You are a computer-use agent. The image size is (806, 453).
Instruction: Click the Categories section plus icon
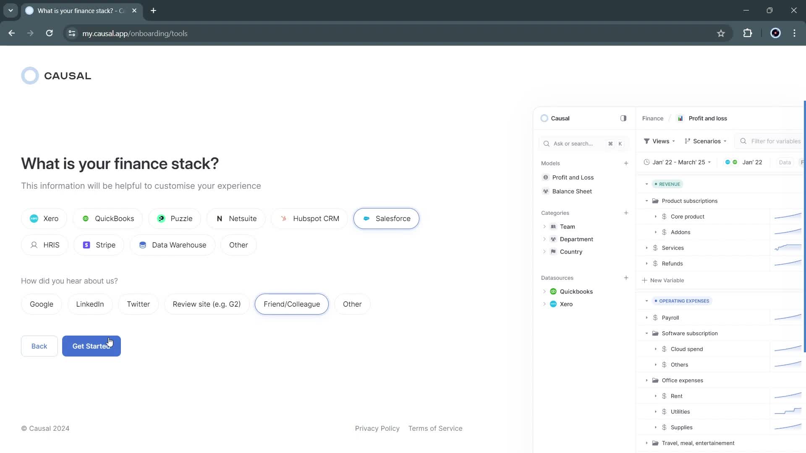coord(626,213)
